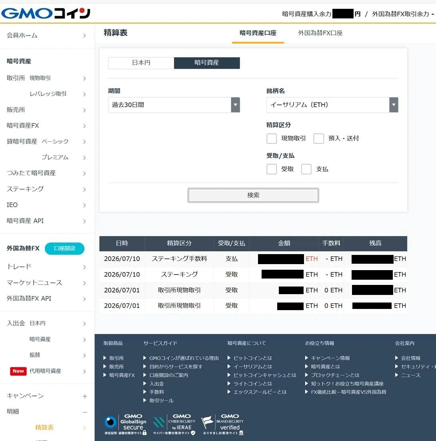Screen dimensions: 436x441
Task: Select the 暗号資産 toggle button
Action: (x=207, y=63)
